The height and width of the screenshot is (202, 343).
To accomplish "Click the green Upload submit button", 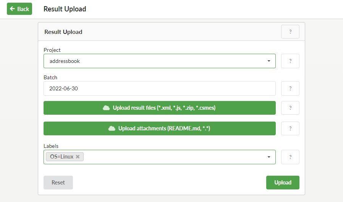I will tap(283, 183).
